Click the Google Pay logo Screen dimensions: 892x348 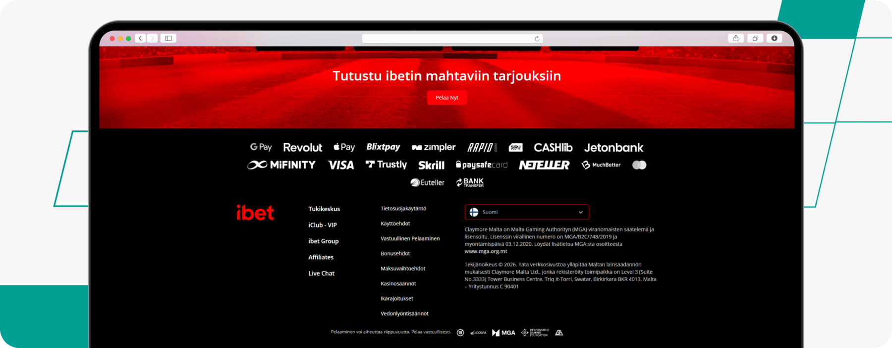(261, 147)
